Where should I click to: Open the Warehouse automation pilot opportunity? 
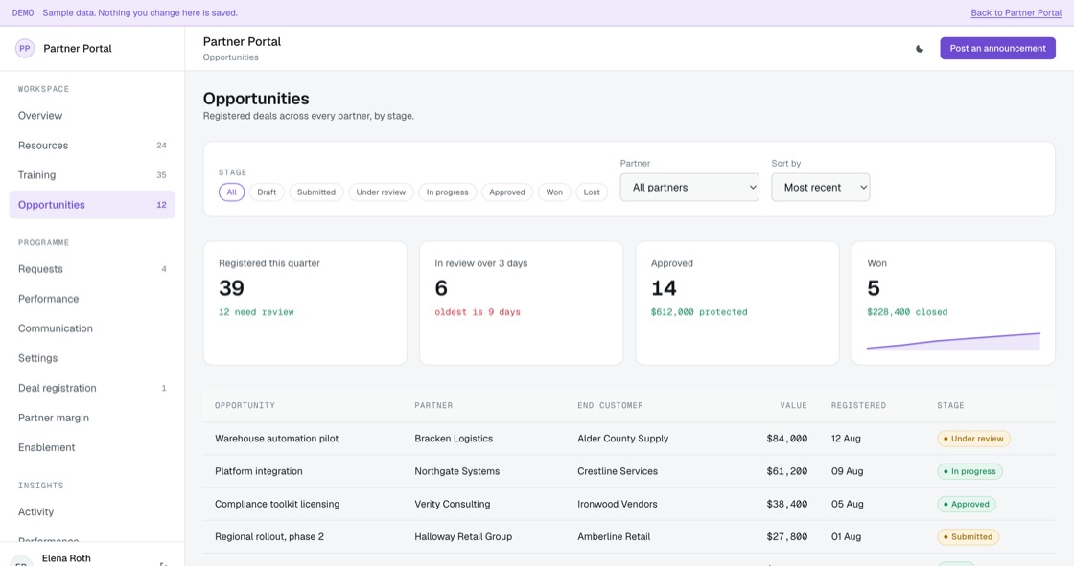pyautogui.click(x=277, y=439)
